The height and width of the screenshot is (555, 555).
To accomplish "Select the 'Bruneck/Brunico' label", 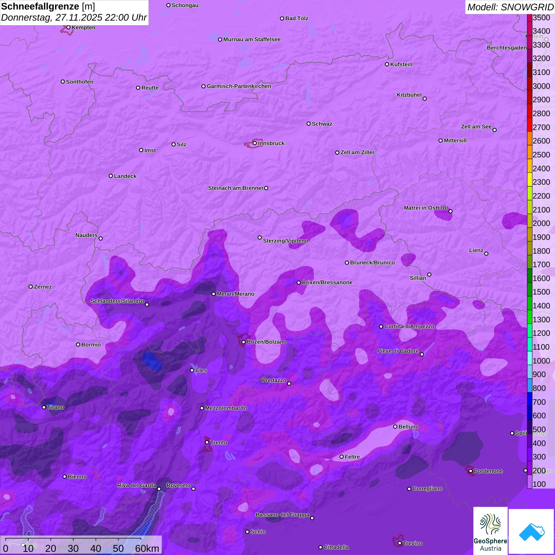I will click(372, 262).
